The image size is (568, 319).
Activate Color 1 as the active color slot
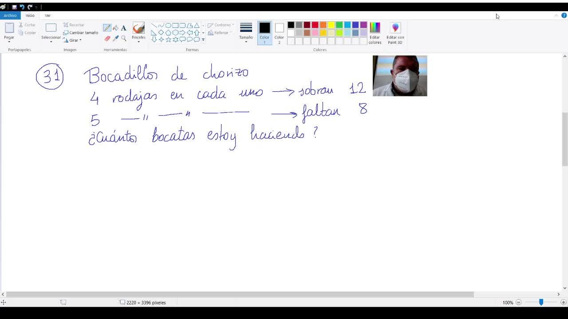click(x=264, y=33)
